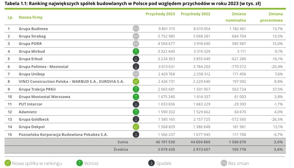Viewport: 294px width, 168px height.
Task: Click Goldbeck 2022 revenue 2 157 725
Action: (202, 119)
